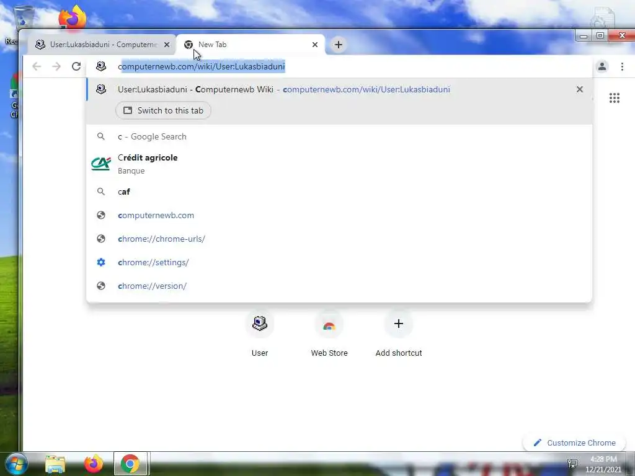Click the address bar URL text
Screen dimensions: 635x476
click(202, 66)
